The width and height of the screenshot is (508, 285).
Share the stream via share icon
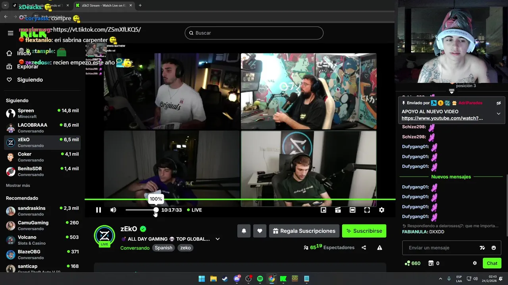tap(364, 247)
